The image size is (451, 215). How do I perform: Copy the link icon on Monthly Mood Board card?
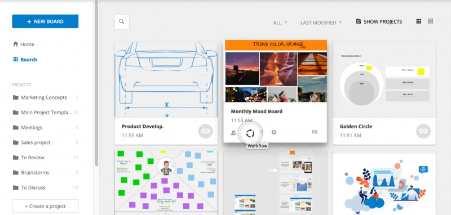pyautogui.click(x=315, y=132)
